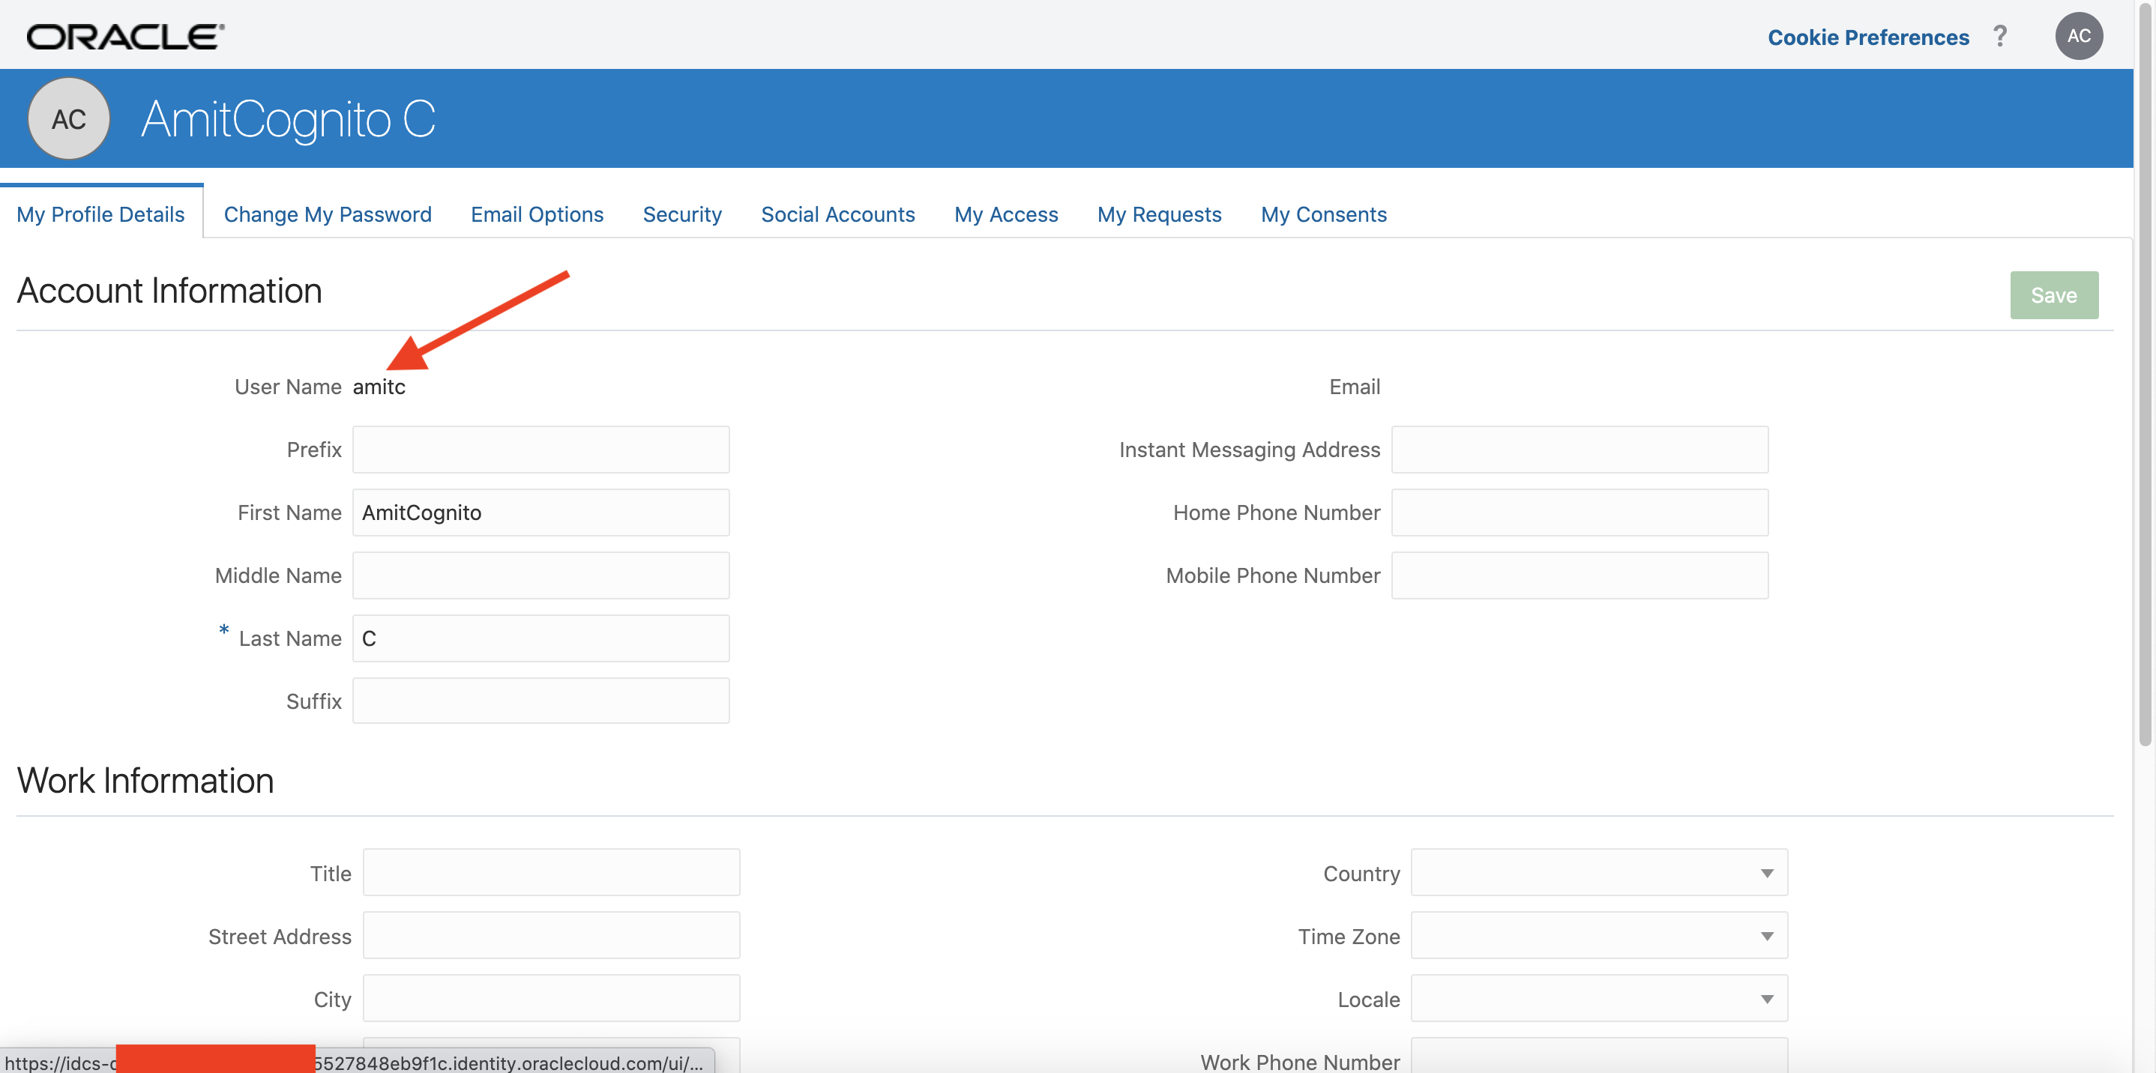Focus the First Name field
This screenshot has height=1073, width=2156.
(x=540, y=513)
